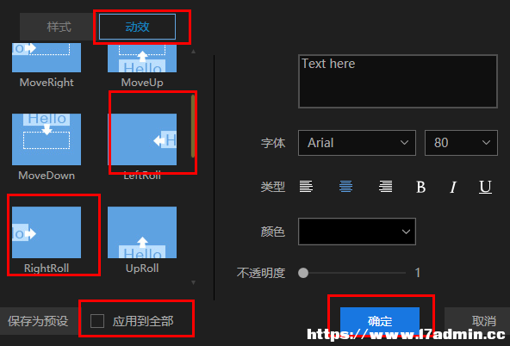Enable the 应用到全部 checkbox
This screenshot has height=346, width=510.
[97, 321]
